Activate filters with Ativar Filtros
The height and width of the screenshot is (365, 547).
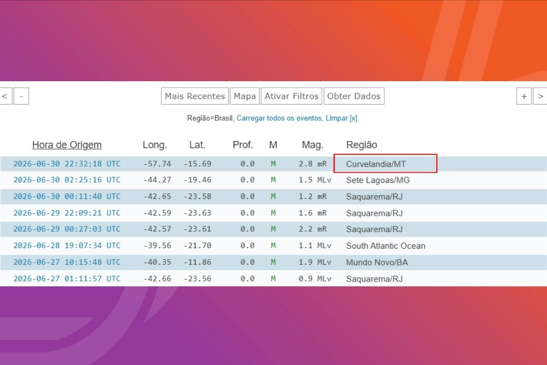[x=292, y=96]
